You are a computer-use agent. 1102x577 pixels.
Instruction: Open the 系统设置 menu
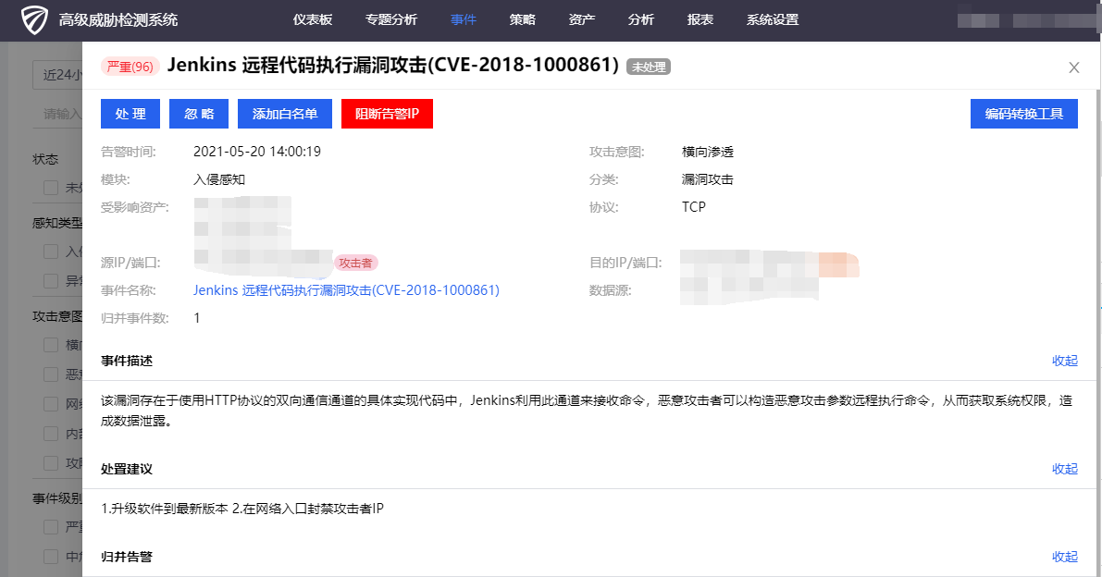[774, 19]
